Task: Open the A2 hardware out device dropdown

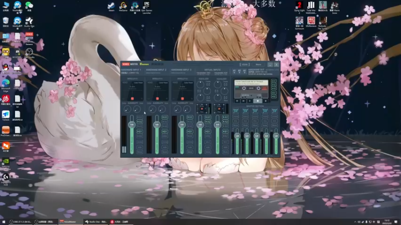Action: [240, 70]
